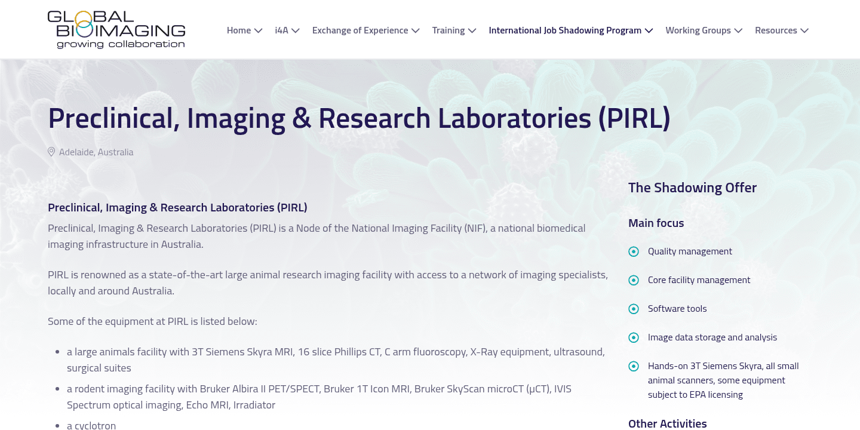Click the bullet icon next to Hands-on 3T Siemens Skyra
The width and height of the screenshot is (860, 430).
pyautogui.click(x=634, y=366)
